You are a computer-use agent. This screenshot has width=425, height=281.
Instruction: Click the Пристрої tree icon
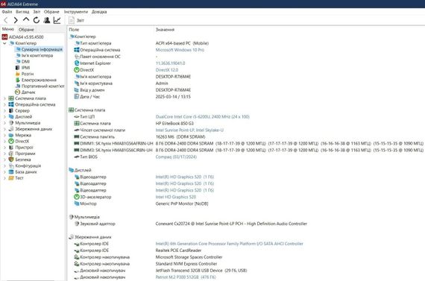pos(11,148)
